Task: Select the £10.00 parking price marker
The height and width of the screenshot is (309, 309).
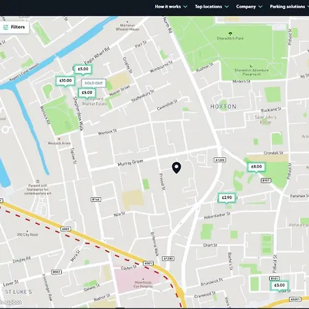Action: click(65, 81)
